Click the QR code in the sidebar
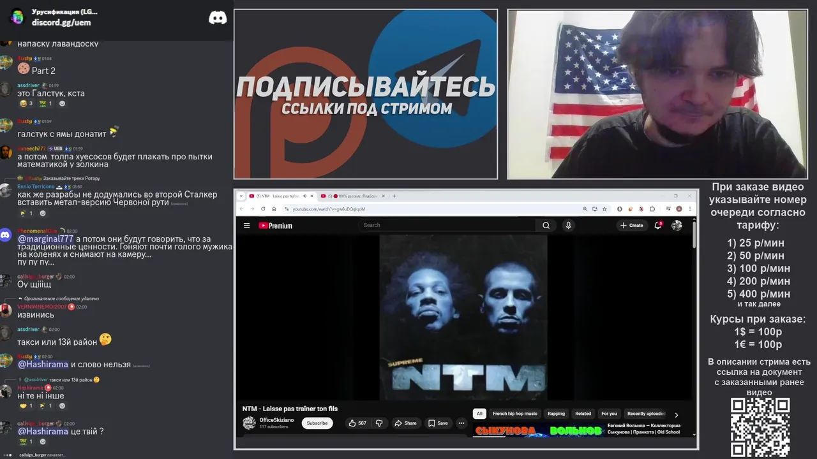Image resolution: width=817 pixels, height=459 pixels. coord(760,427)
